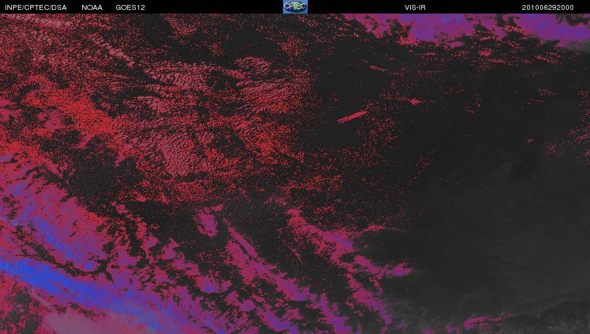590x334 pixels.
Task: Click the CPTEC logo in header
Action: pos(295,7)
